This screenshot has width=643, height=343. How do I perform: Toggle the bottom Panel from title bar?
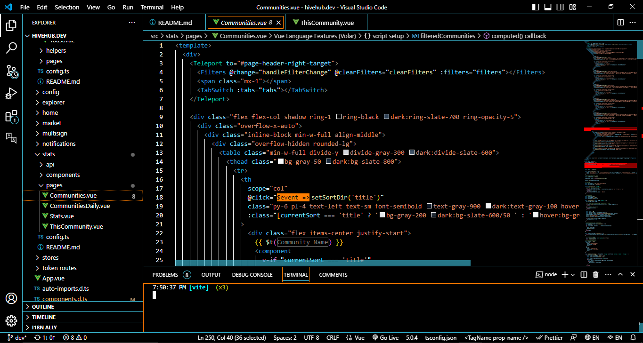(548, 7)
